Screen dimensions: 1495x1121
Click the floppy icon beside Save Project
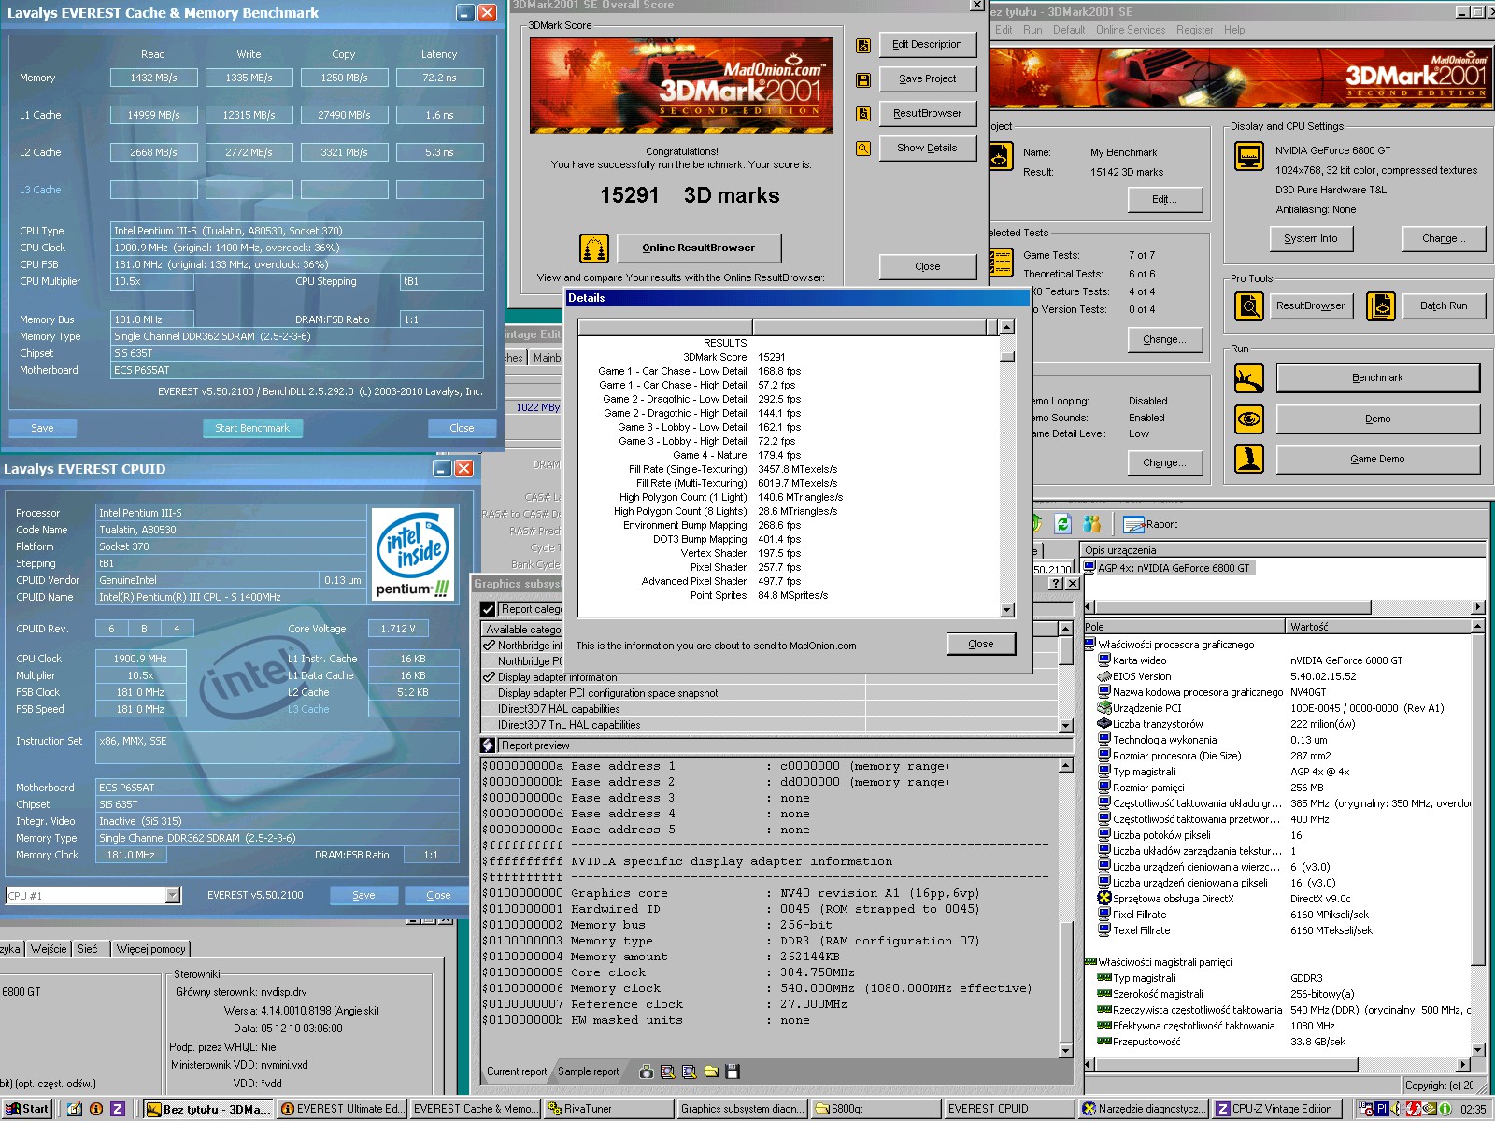(863, 79)
